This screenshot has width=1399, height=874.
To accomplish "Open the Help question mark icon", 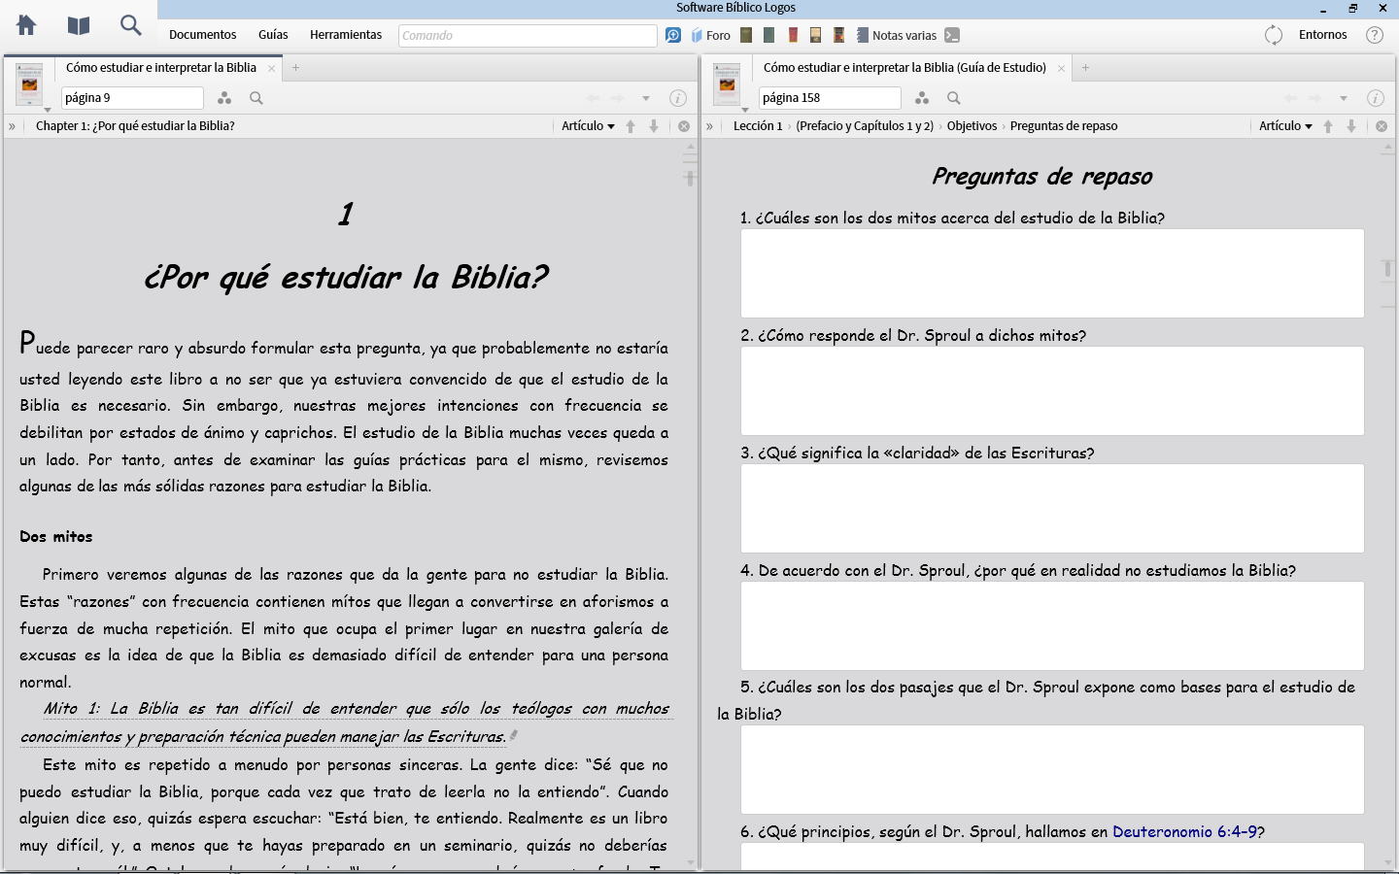I will click(x=1375, y=35).
